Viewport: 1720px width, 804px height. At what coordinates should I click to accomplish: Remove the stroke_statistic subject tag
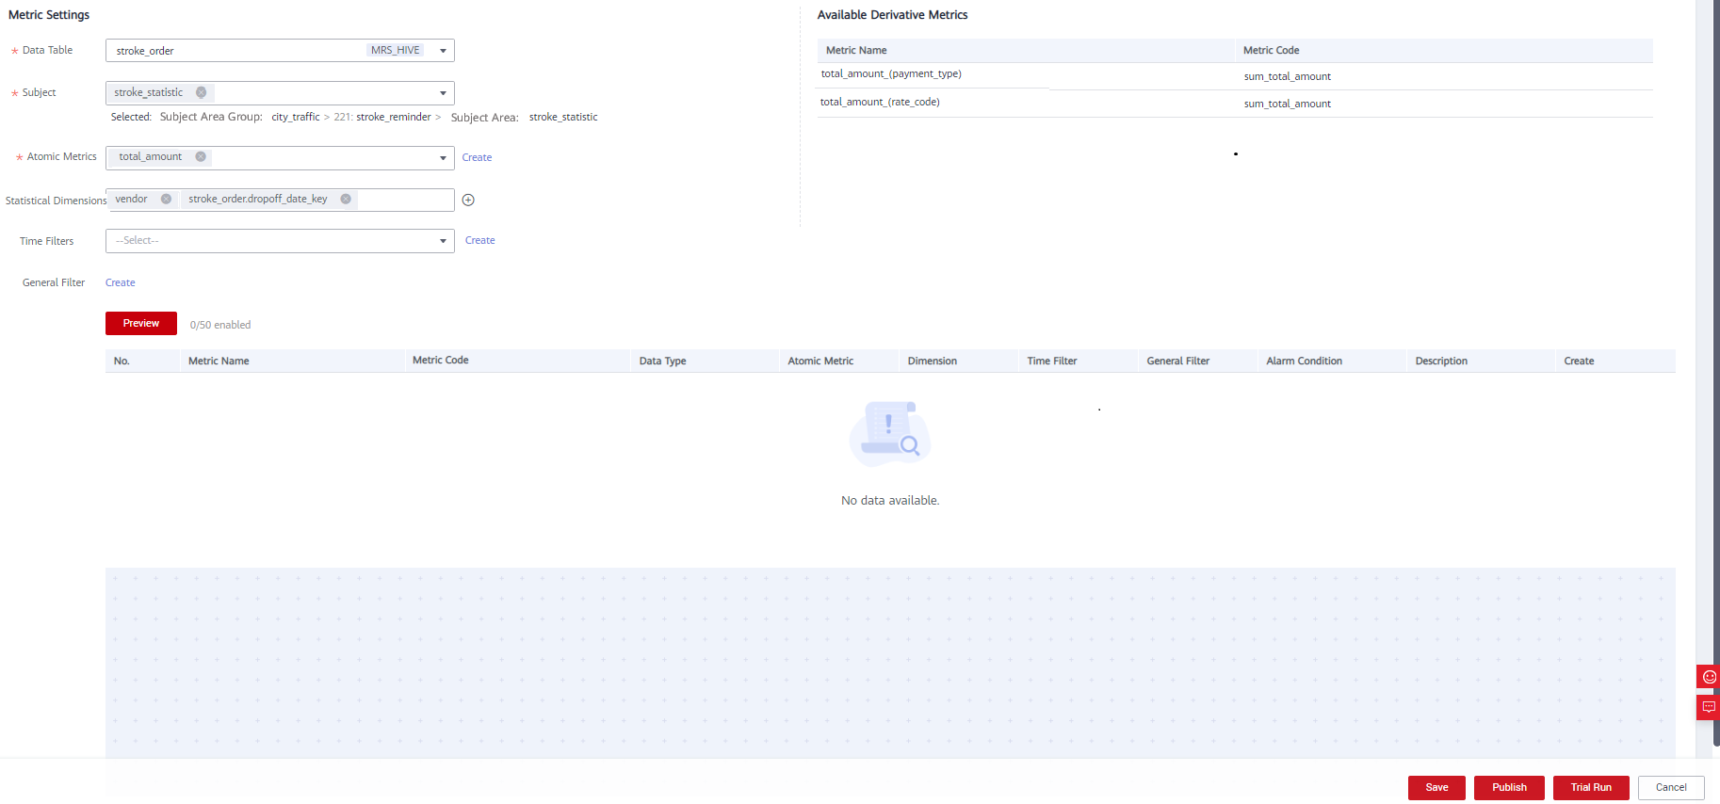tap(201, 92)
